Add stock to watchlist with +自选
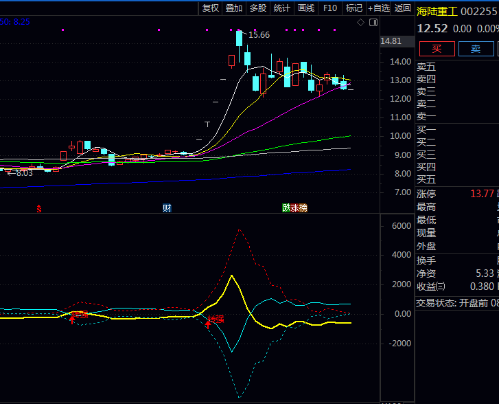499x404 pixels. (x=379, y=8)
